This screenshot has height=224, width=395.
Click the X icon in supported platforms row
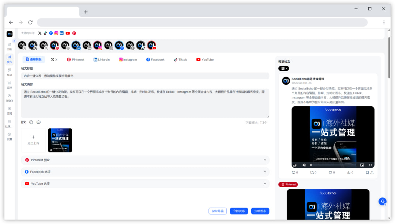coord(40,33)
